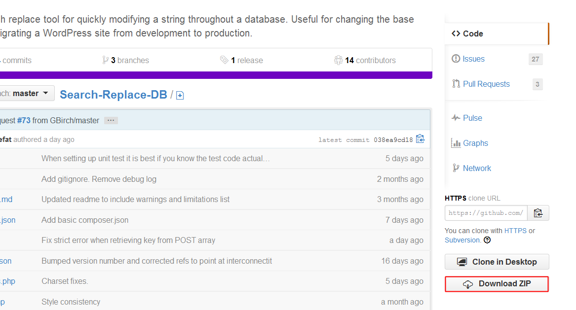Viewport: 576px width, 310px height.
Task: Copy the latest commit SHA clipboard icon
Action: pyautogui.click(x=420, y=139)
